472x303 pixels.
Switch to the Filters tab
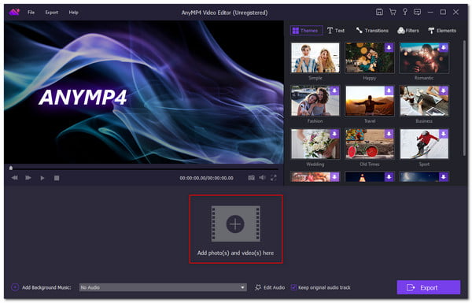[x=408, y=31]
